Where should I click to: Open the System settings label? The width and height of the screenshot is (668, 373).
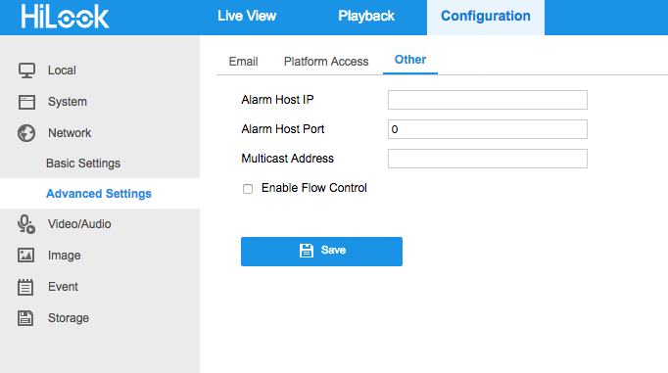[68, 102]
